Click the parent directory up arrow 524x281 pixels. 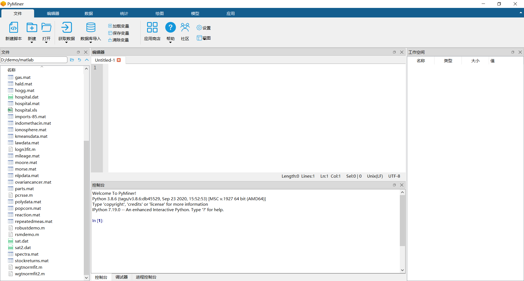tap(87, 60)
